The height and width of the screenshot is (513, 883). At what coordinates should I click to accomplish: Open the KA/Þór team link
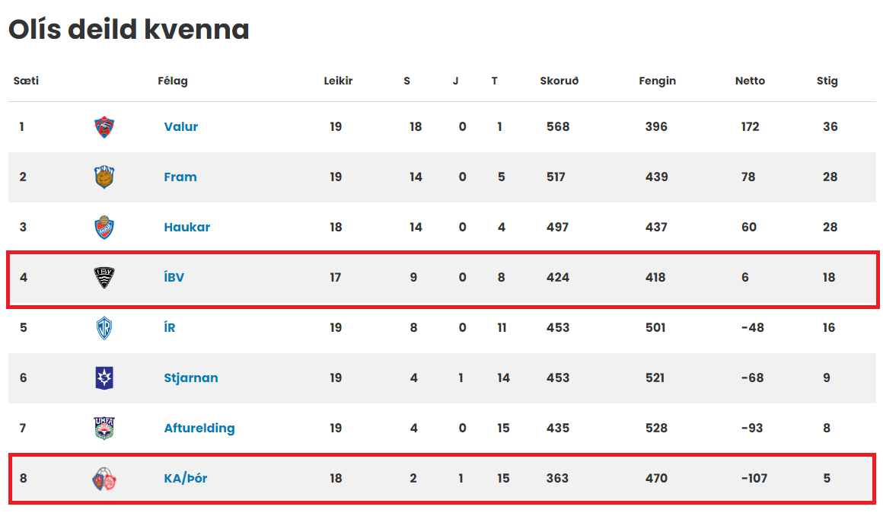click(186, 478)
